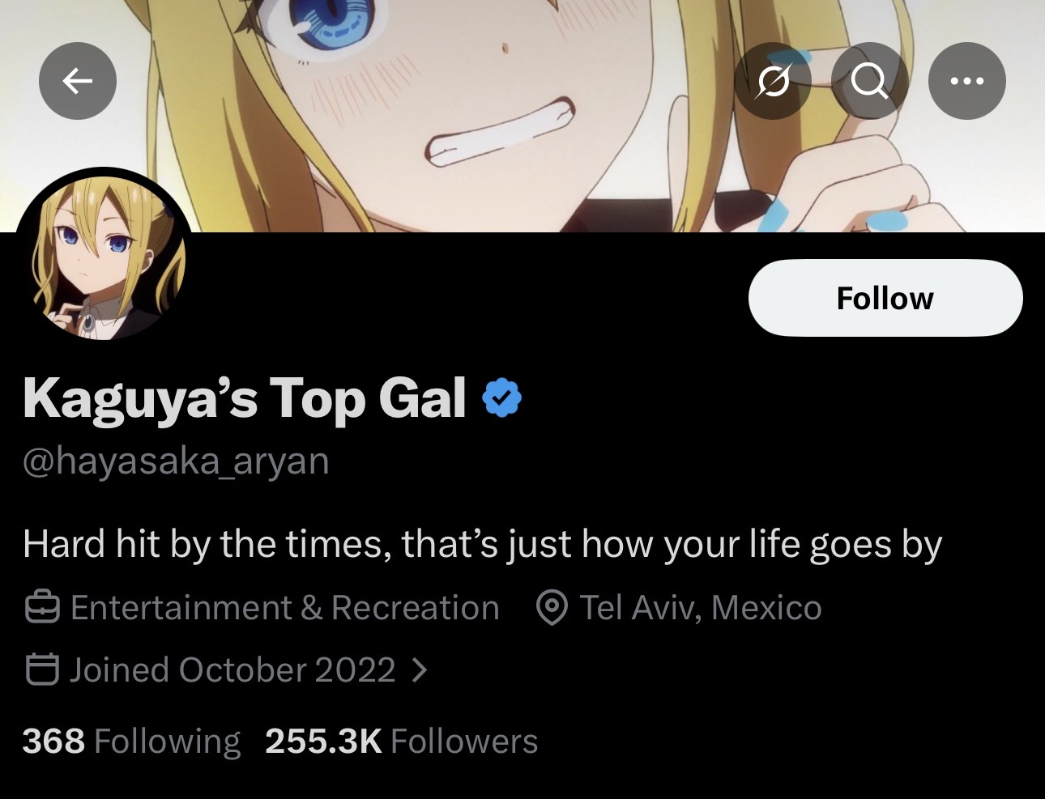Open the header banner image
The image size is (1045, 799).
[x=522, y=116]
